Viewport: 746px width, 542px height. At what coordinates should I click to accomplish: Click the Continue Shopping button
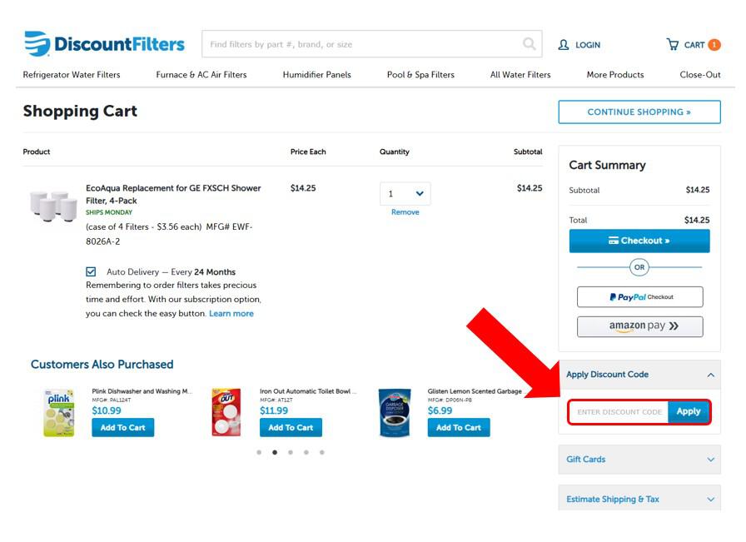(x=639, y=112)
